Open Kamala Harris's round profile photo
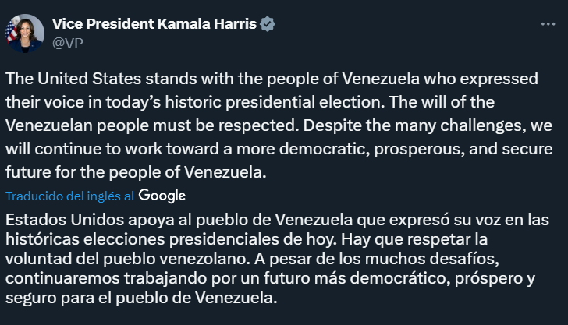The image size is (568, 325). pos(25,34)
